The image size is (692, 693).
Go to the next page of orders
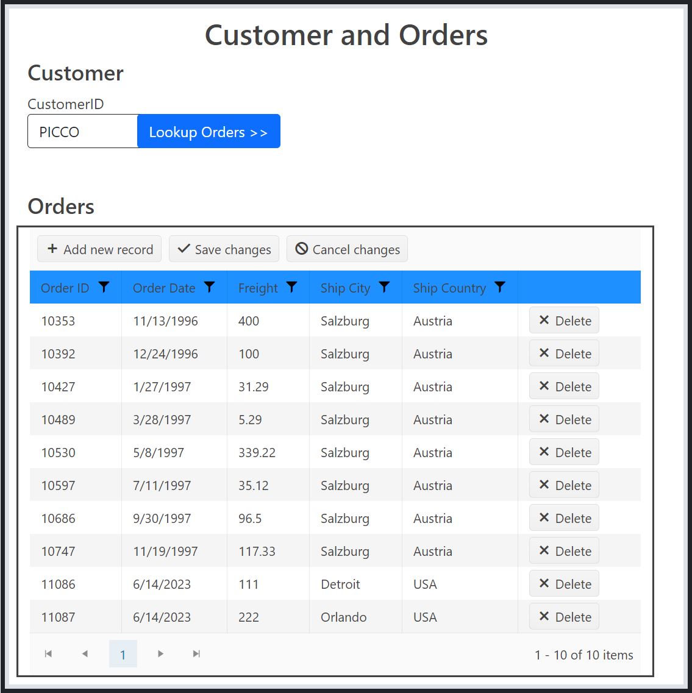click(x=160, y=653)
